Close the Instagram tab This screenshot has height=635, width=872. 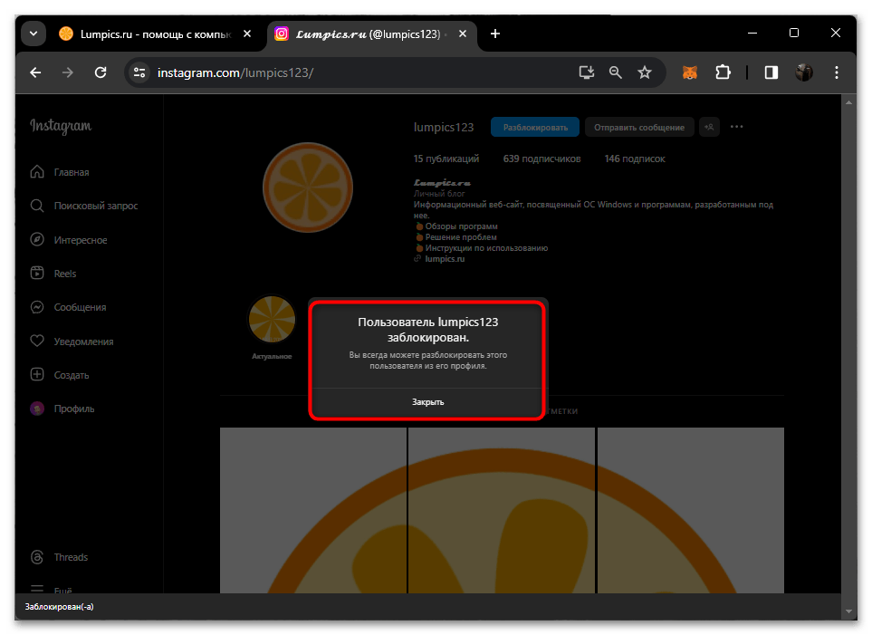462,34
